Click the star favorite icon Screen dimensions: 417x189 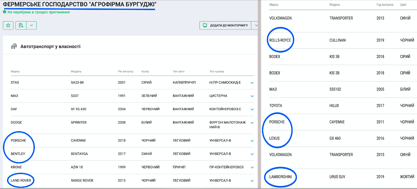tap(8, 26)
